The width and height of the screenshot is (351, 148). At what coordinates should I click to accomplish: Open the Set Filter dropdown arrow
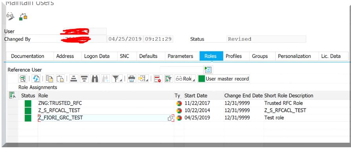121,80
